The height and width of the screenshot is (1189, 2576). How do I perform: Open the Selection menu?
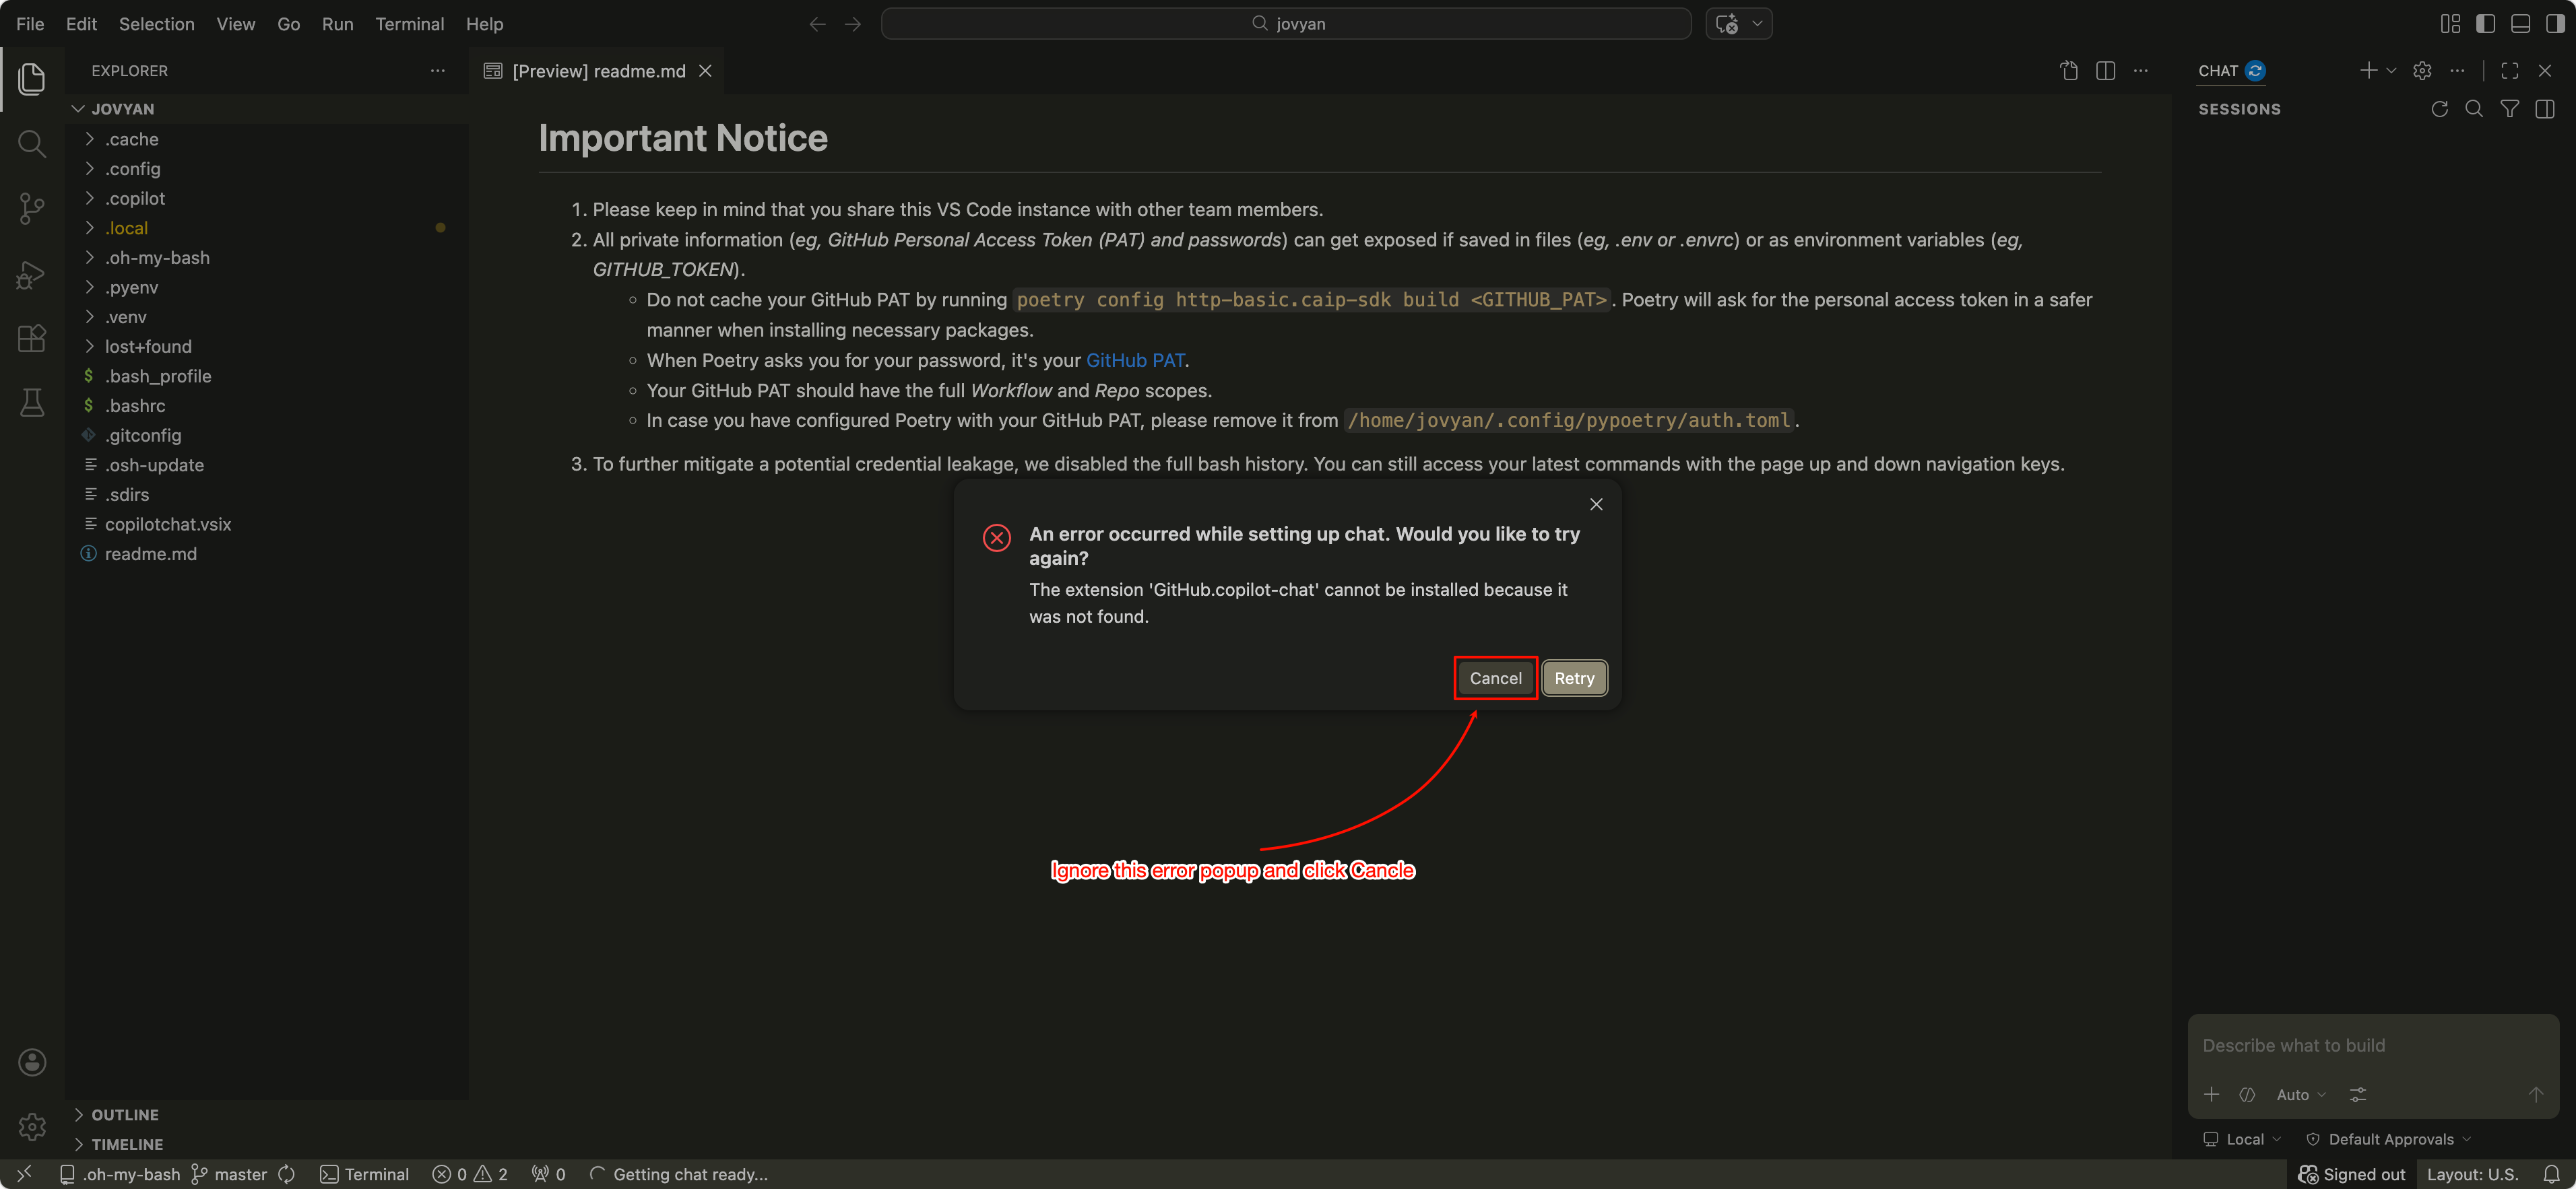157,24
